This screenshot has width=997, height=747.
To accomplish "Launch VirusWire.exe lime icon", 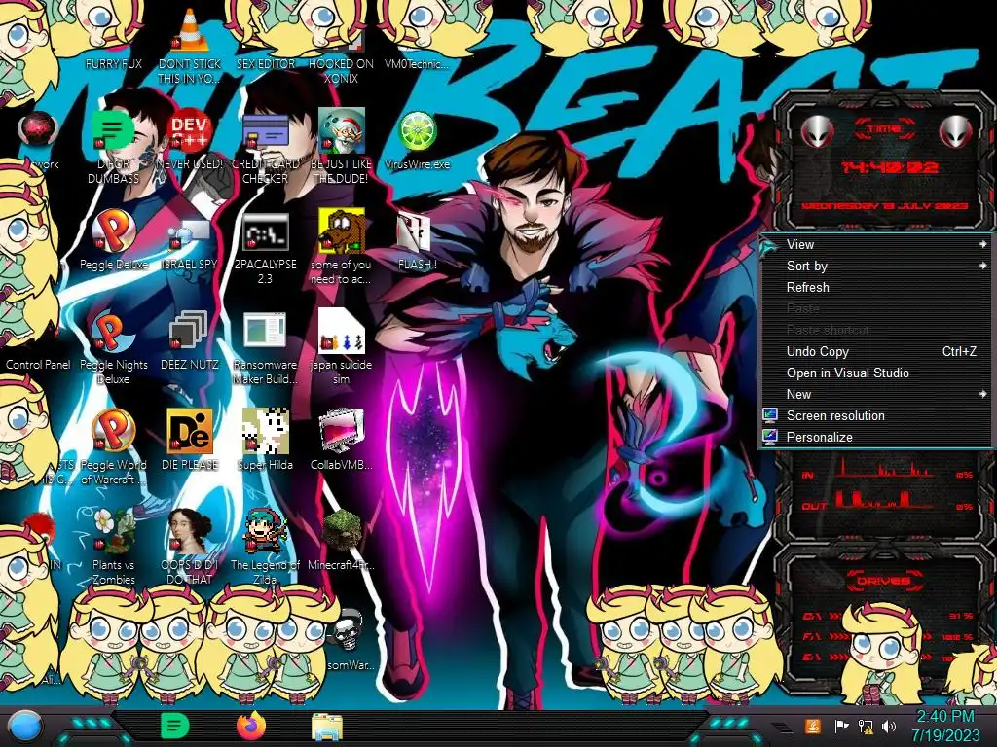I will tap(417, 140).
